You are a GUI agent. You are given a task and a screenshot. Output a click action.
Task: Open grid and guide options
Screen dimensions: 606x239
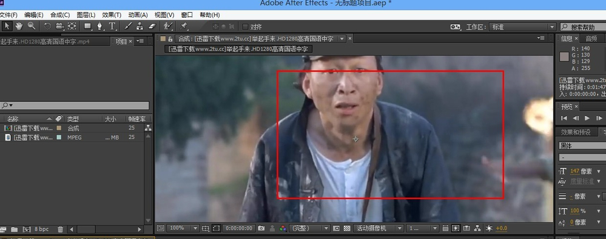pyautogui.click(x=206, y=228)
